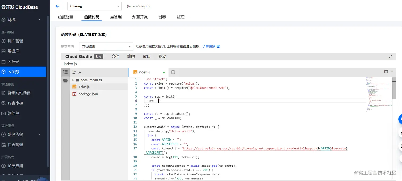
Task: Switch to the 层管理 tab
Action: (116, 17)
